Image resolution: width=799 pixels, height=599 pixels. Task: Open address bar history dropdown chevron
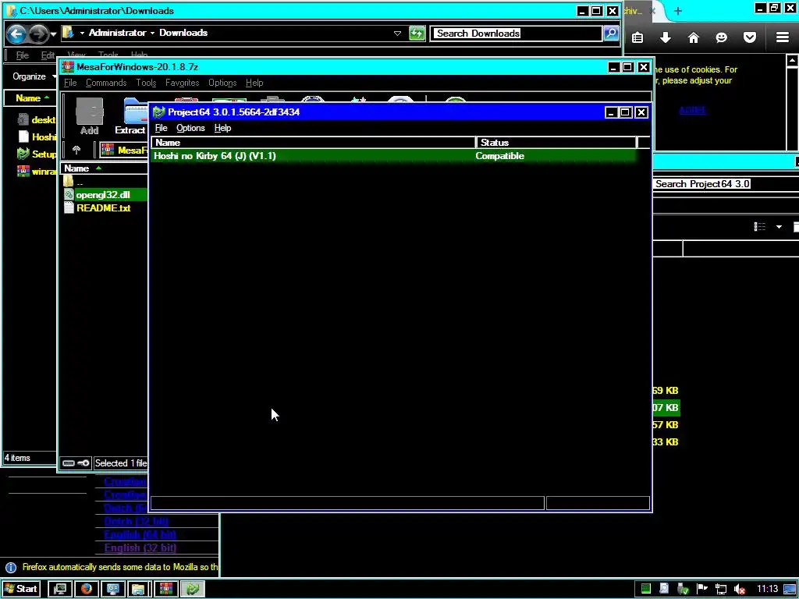point(397,33)
